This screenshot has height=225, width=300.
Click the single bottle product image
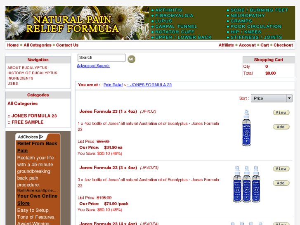(246, 128)
